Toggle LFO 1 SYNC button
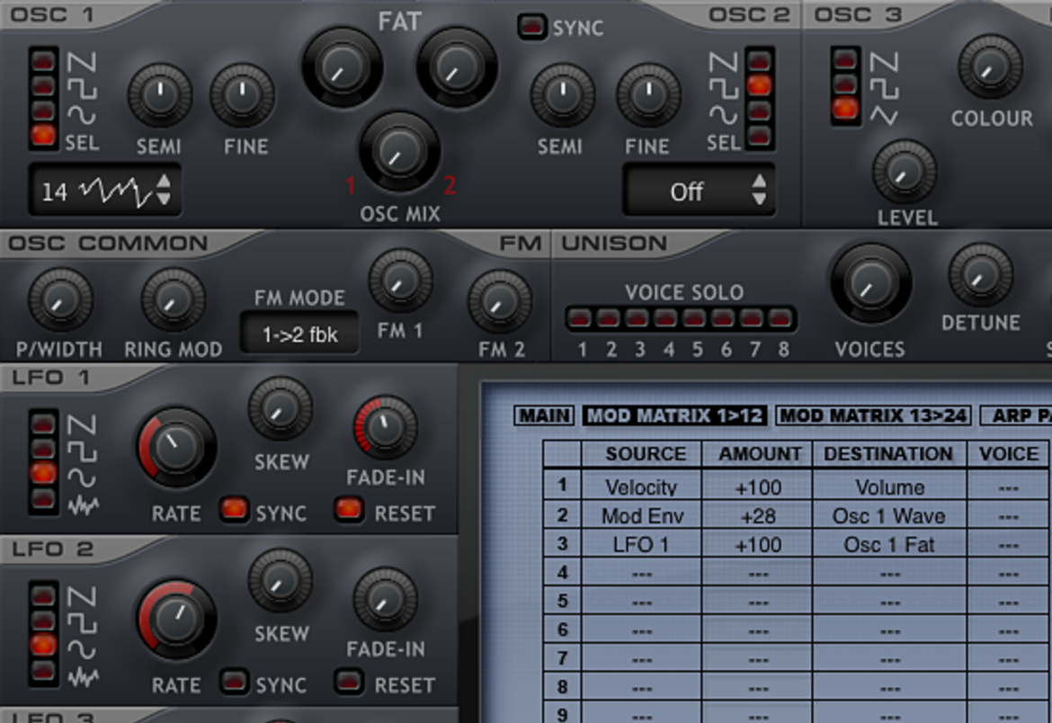This screenshot has width=1052, height=723. [234, 510]
